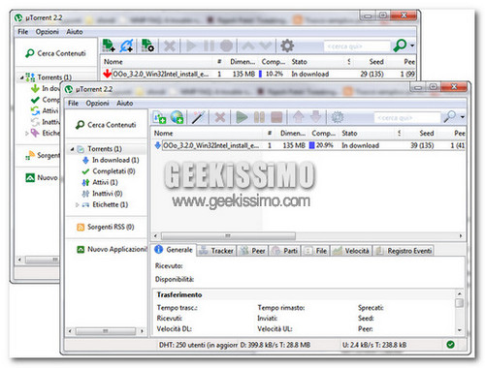Viewport: 485px width, 368px height.
Task: Click green search magnifier in back window
Action: click(x=400, y=46)
